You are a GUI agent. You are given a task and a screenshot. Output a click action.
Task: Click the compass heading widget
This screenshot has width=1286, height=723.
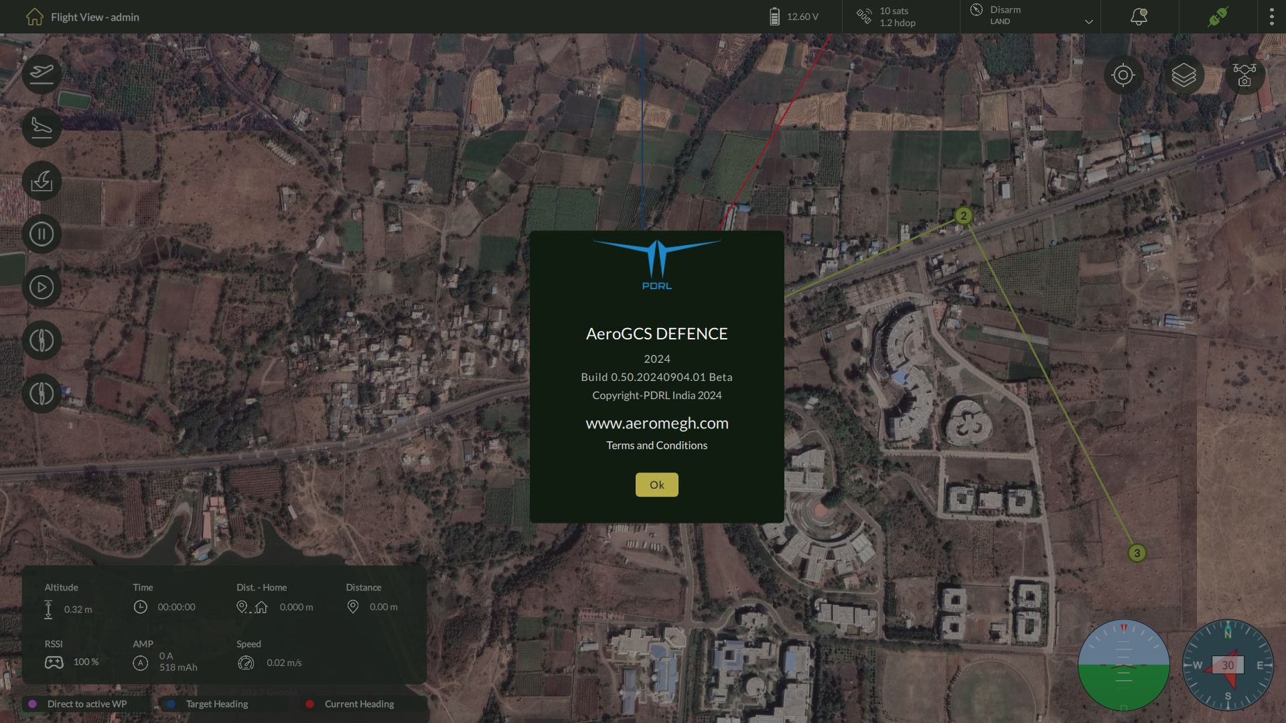pos(1228,665)
